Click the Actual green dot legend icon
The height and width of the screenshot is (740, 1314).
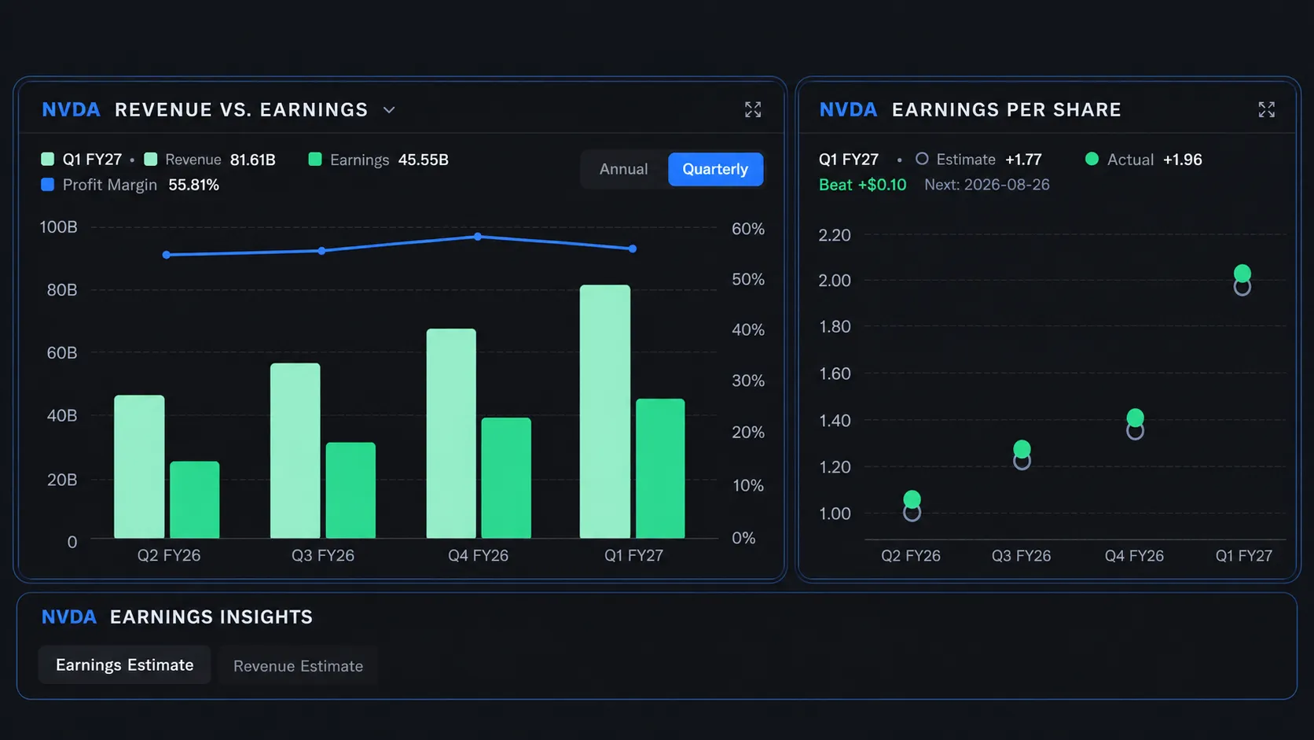pos(1092,159)
